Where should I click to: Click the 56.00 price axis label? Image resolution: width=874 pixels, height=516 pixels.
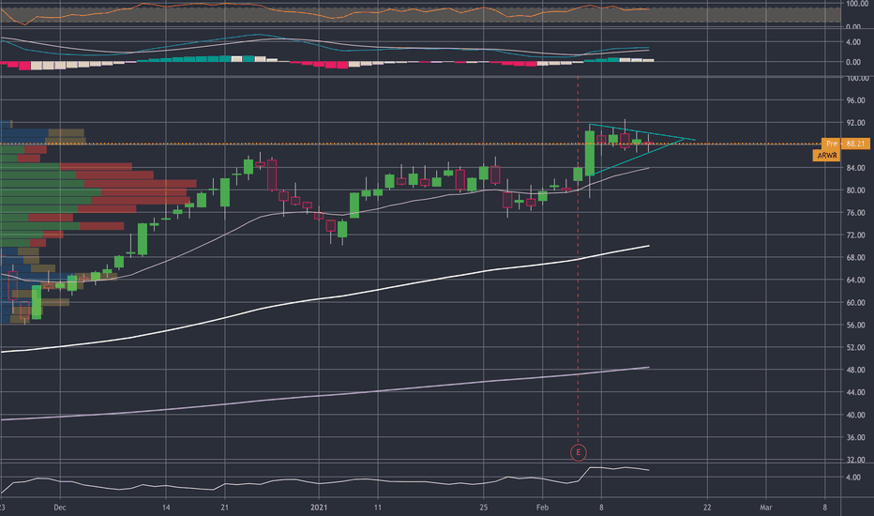pyautogui.click(x=855, y=325)
